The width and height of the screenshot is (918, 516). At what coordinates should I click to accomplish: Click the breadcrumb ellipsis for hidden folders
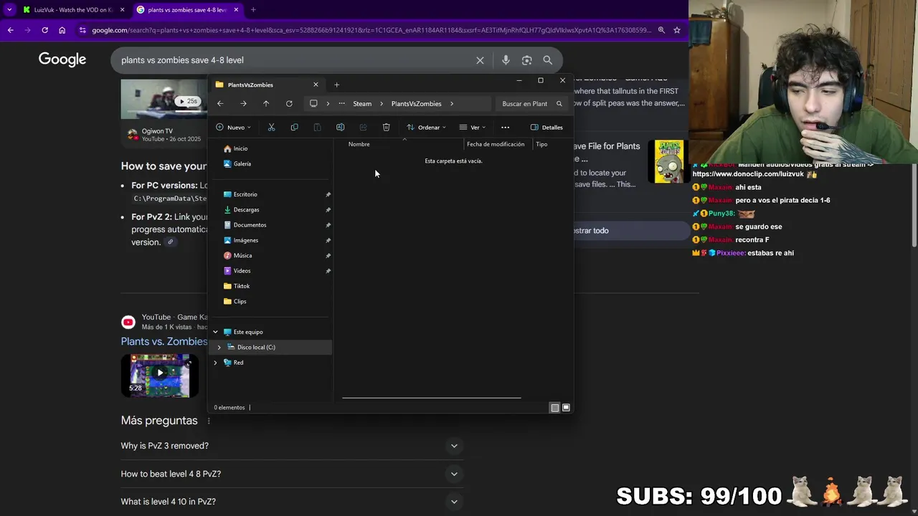point(341,104)
